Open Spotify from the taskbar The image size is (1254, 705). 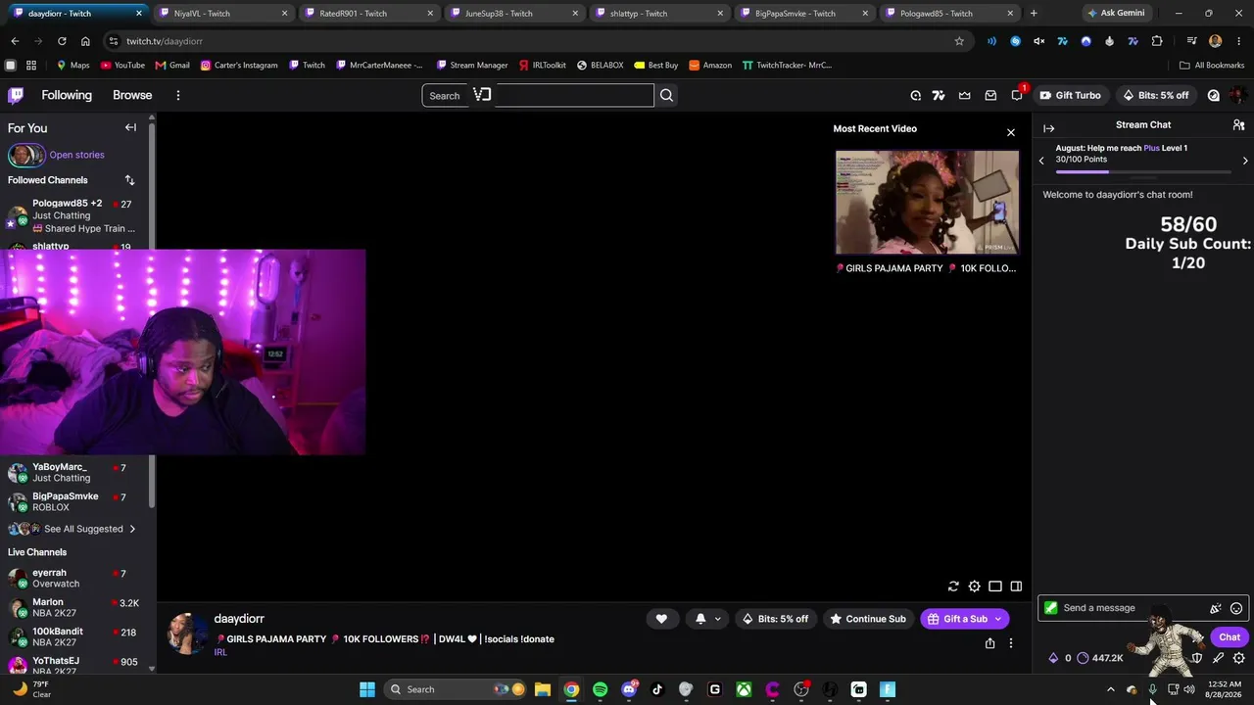tap(600, 689)
